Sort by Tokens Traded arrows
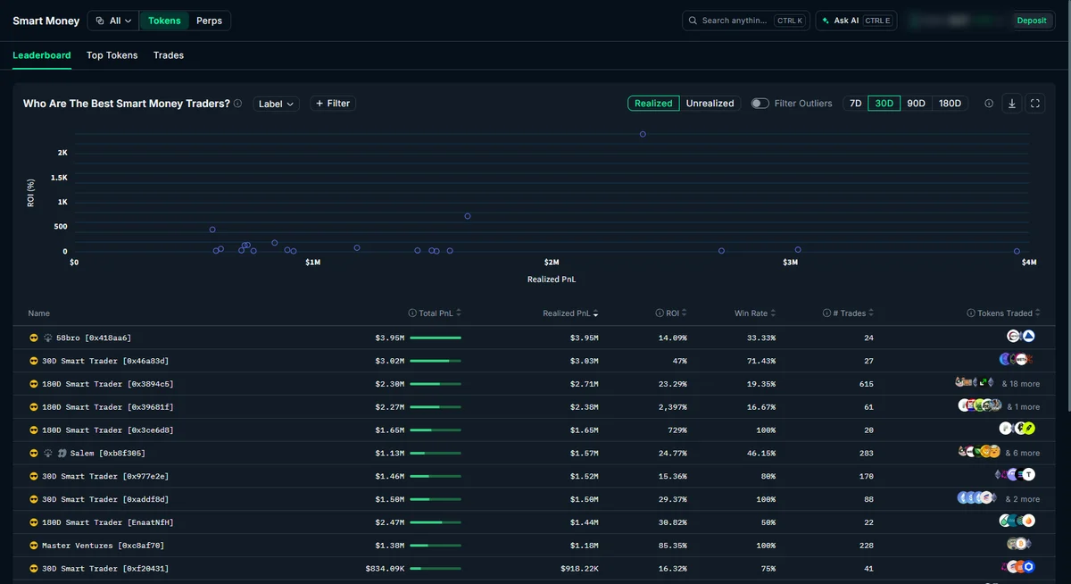 tap(1038, 313)
